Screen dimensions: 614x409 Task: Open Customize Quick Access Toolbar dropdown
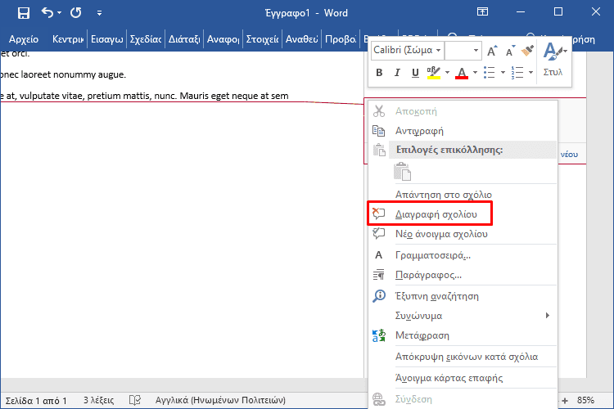click(99, 13)
